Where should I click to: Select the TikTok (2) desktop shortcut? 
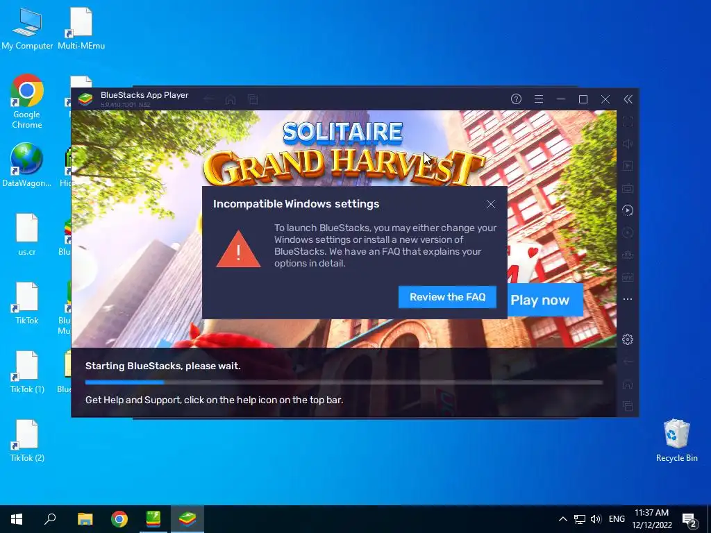27,441
